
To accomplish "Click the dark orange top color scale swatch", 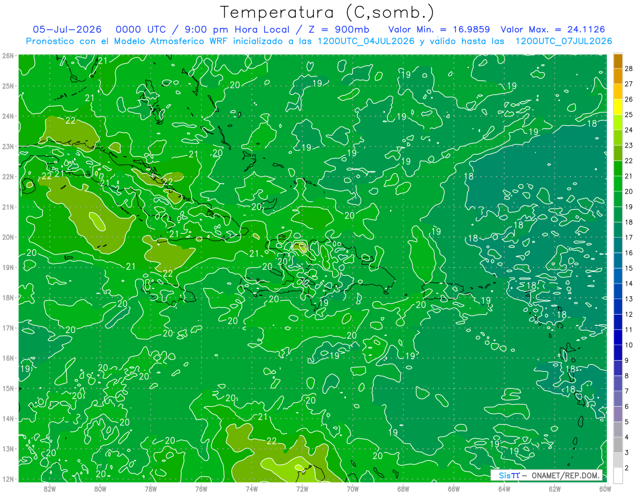I will coord(618,61).
